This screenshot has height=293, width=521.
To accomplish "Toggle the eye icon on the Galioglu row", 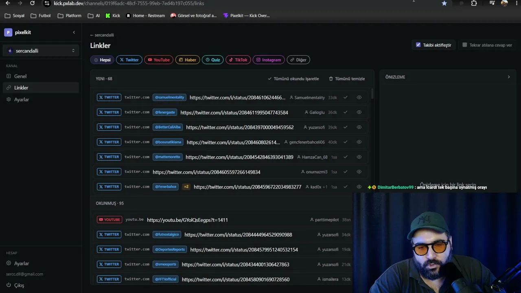I will [x=359, y=112].
